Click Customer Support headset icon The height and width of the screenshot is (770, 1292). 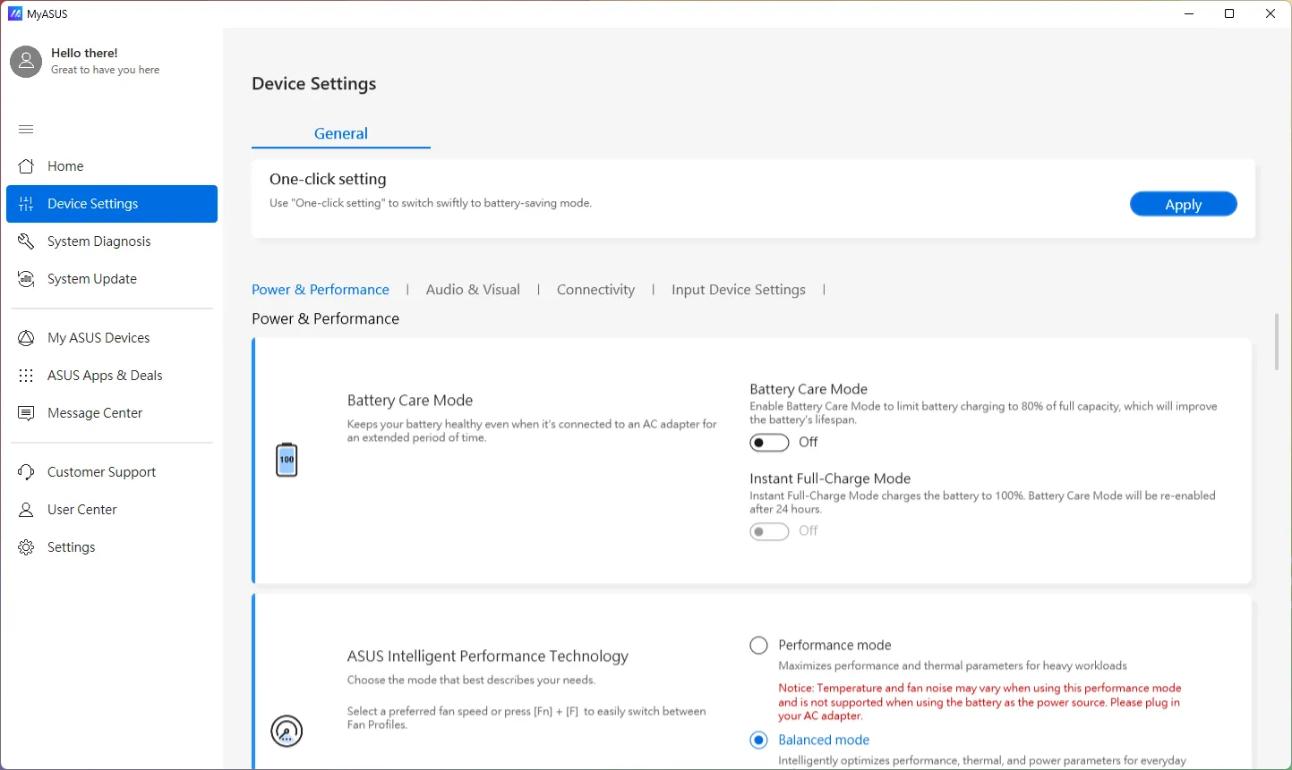26,472
